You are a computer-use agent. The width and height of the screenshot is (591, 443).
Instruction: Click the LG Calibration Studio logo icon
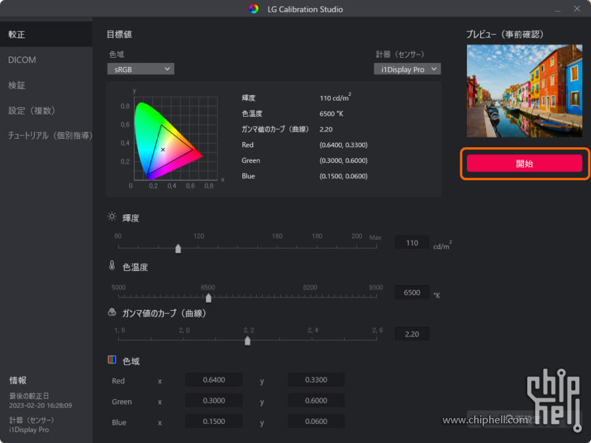(254, 9)
